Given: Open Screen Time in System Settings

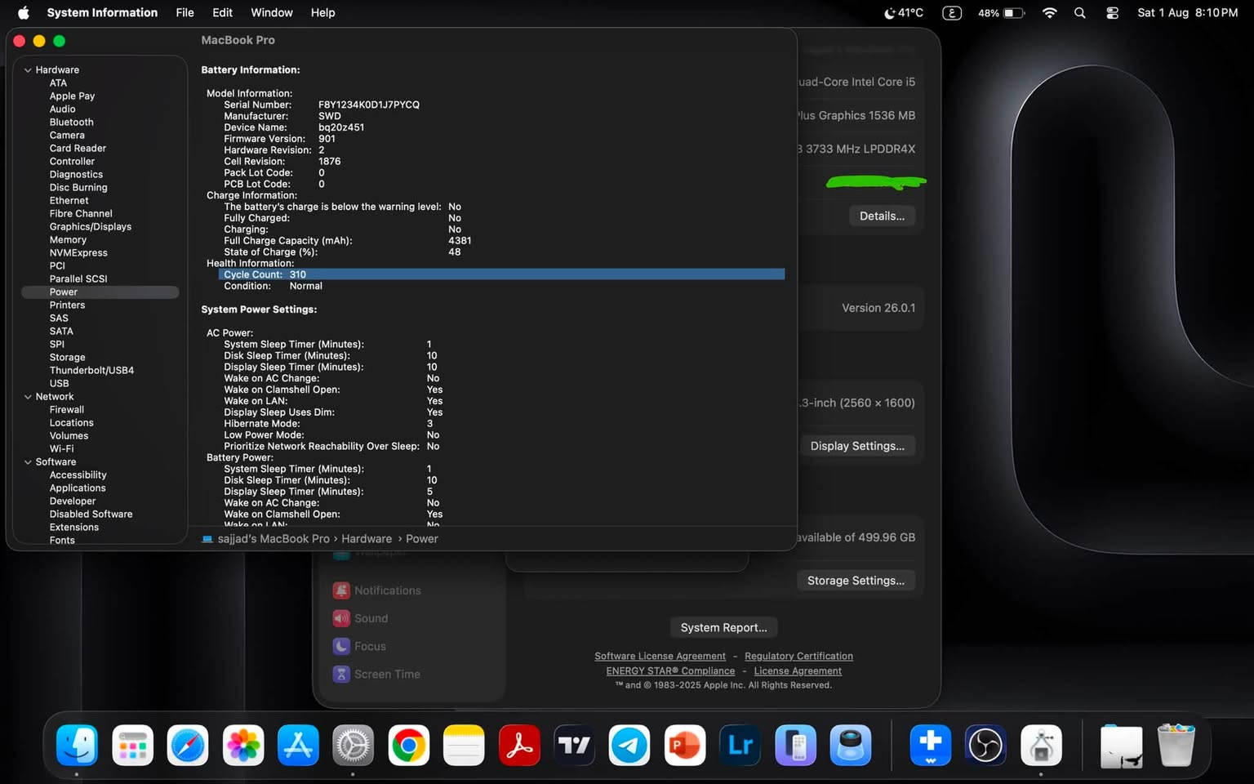Looking at the screenshot, I should 387,675.
